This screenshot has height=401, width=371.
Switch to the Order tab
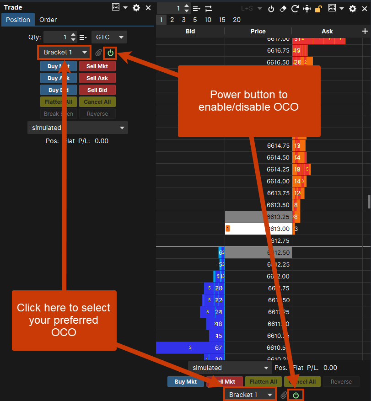coord(48,20)
